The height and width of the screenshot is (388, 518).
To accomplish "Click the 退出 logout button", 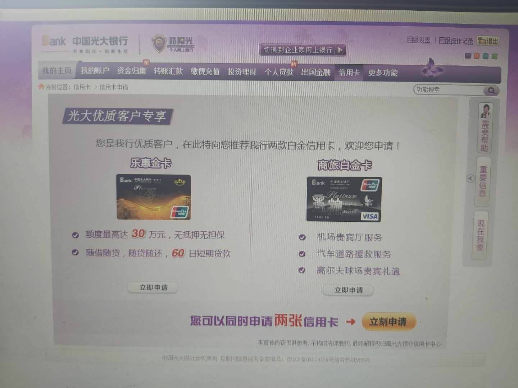I will click(x=488, y=41).
